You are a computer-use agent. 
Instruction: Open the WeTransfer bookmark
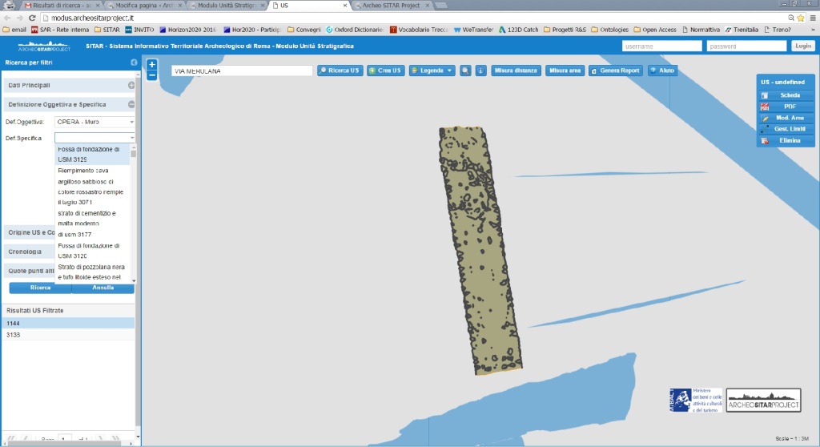[473, 30]
